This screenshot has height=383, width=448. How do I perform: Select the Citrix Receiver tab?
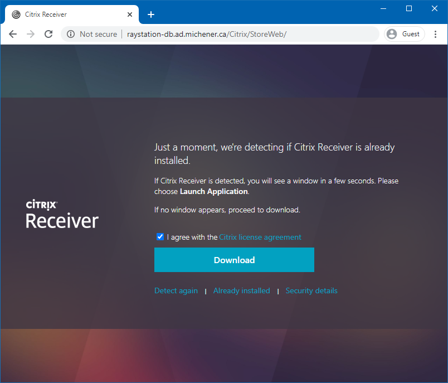[x=72, y=14]
